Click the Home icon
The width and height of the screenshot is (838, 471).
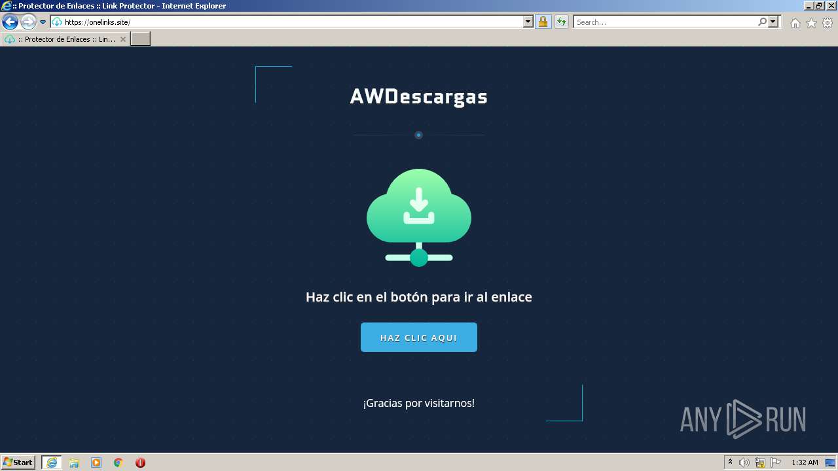[795, 23]
